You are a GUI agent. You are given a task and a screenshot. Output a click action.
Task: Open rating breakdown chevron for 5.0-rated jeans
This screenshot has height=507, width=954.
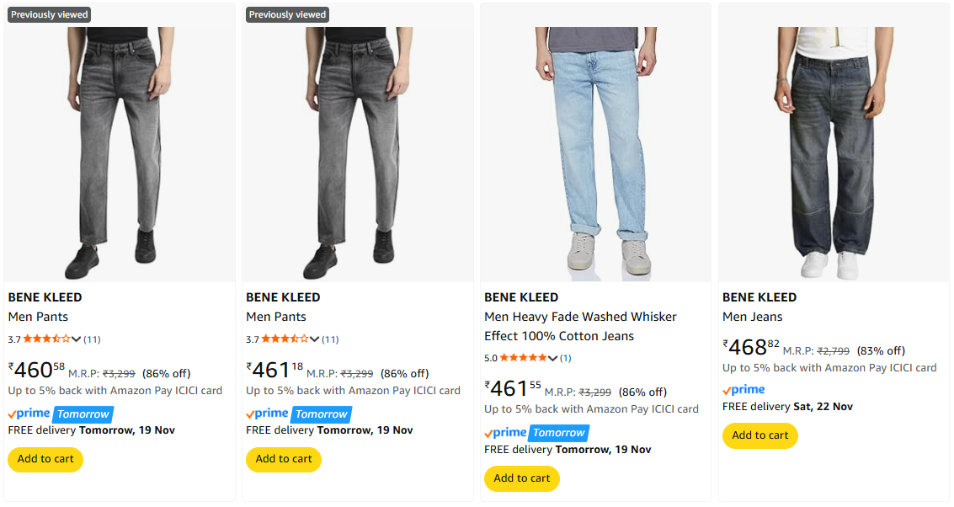point(553,358)
